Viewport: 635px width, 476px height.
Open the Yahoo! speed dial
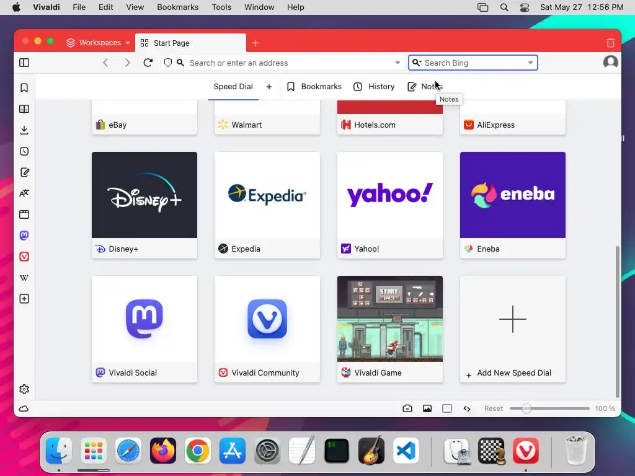390,205
